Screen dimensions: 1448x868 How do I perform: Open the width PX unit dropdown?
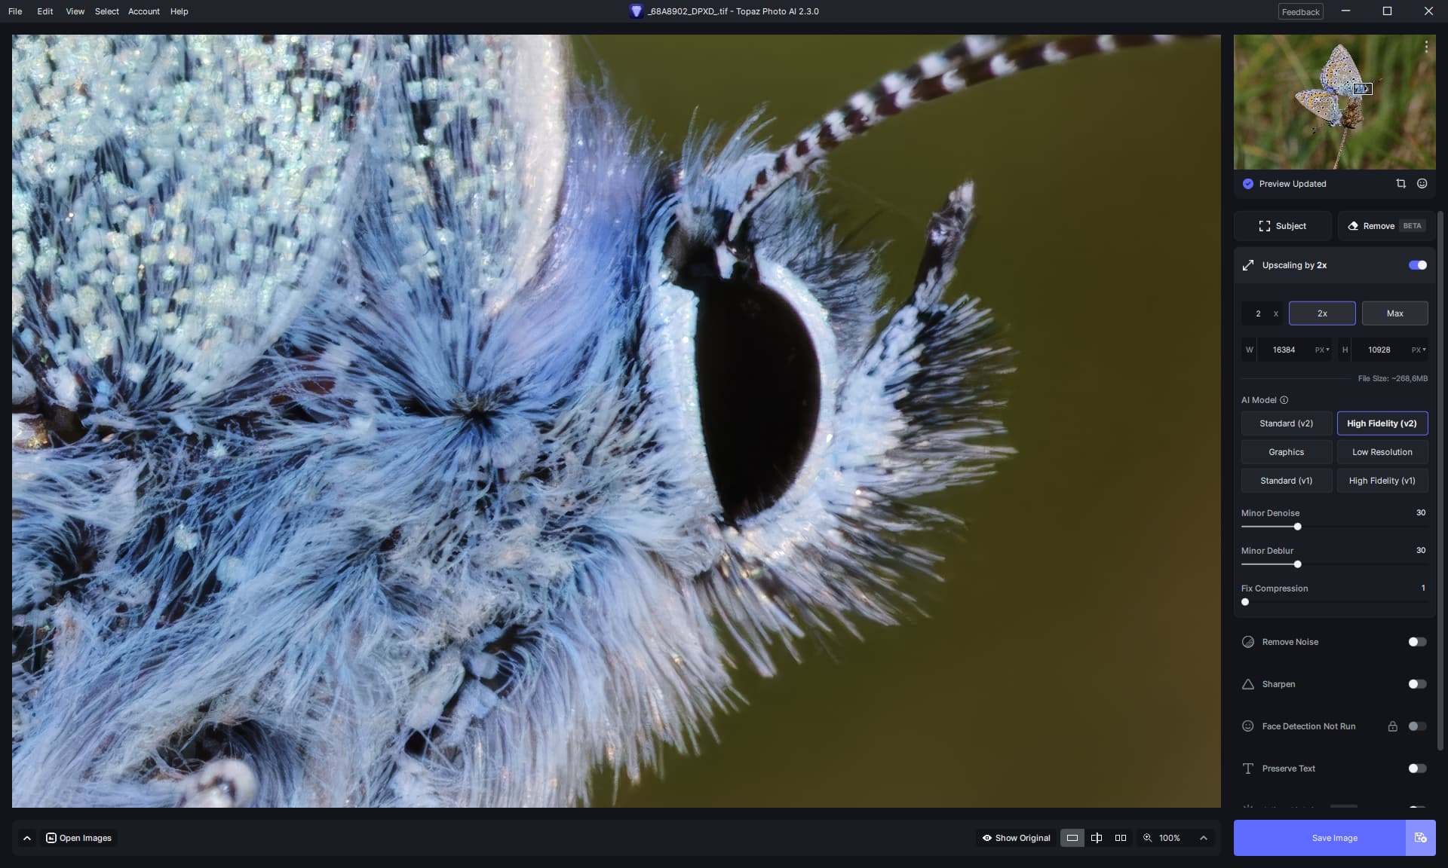(1322, 350)
